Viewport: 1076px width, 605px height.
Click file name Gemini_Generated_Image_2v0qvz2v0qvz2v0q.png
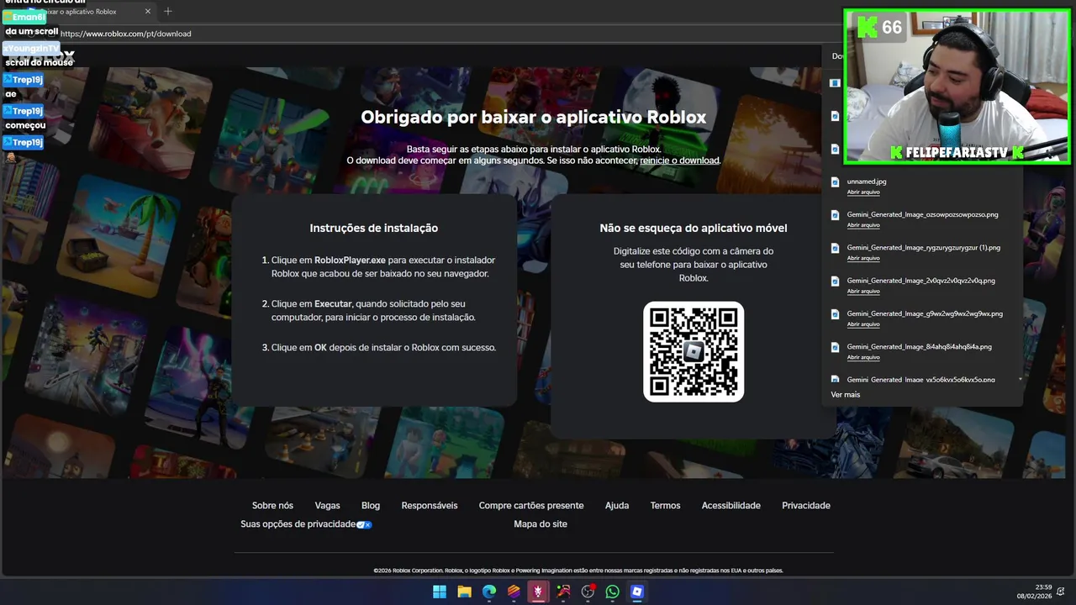tap(921, 281)
